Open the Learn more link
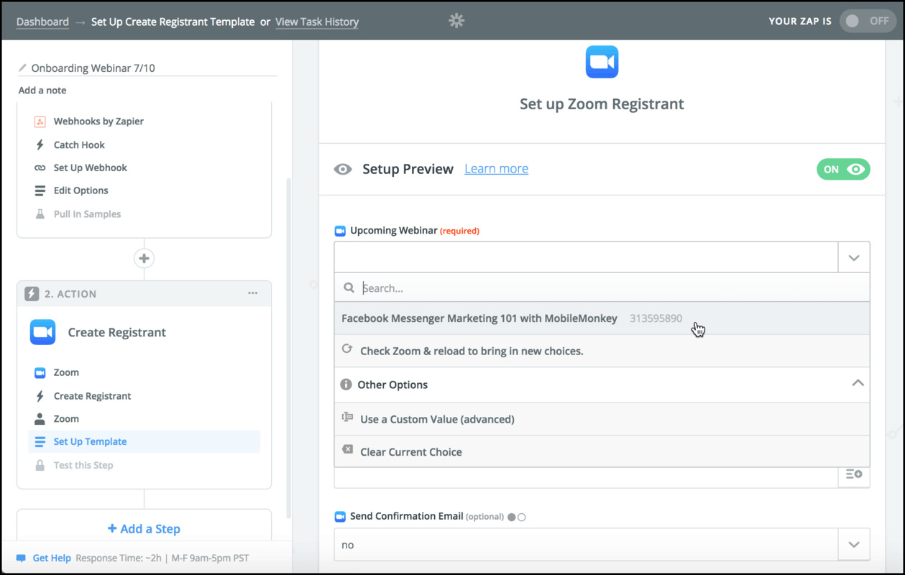This screenshot has height=575, width=905. click(496, 169)
